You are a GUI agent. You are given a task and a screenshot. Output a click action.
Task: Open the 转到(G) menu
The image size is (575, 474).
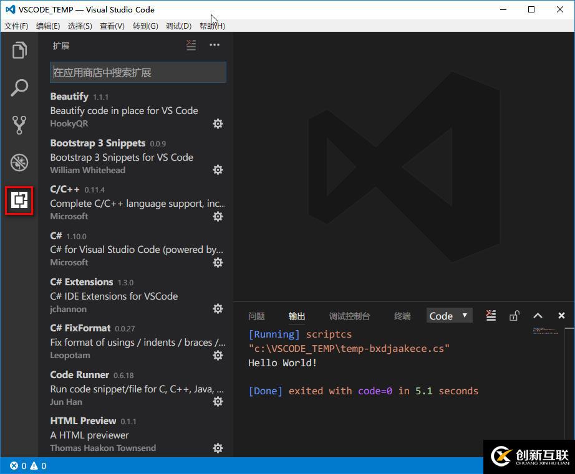(145, 26)
